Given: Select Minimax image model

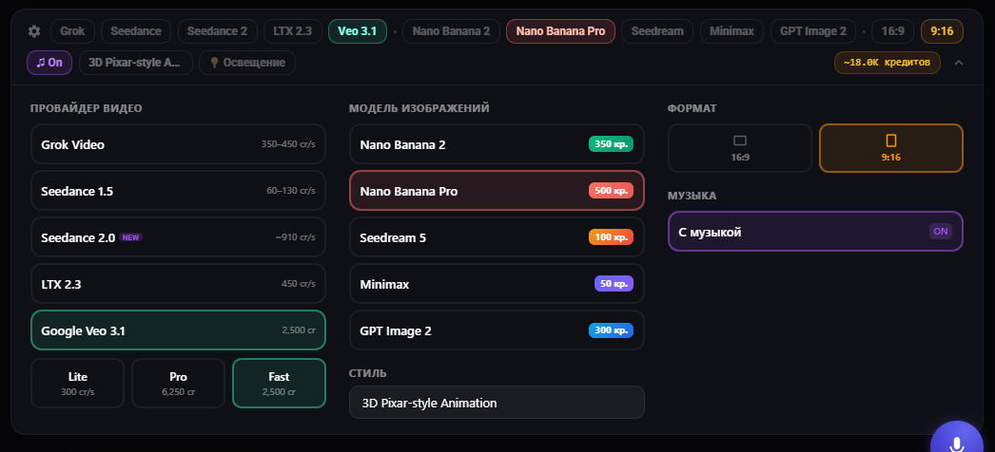Looking at the screenshot, I should tap(497, 284).
